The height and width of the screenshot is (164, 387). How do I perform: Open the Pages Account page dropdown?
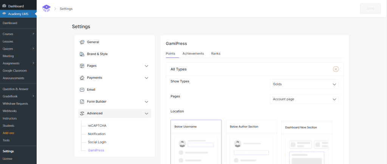click(304, 99)
